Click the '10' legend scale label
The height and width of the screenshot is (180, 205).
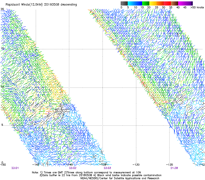click(x=135, y=7)
